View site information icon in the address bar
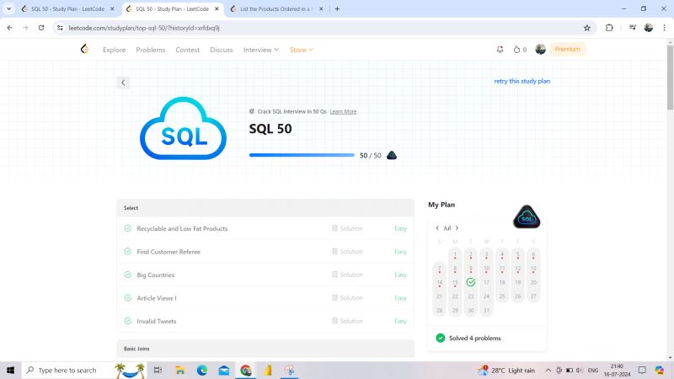Screen dimensions: 674x379 click(60, 28)
